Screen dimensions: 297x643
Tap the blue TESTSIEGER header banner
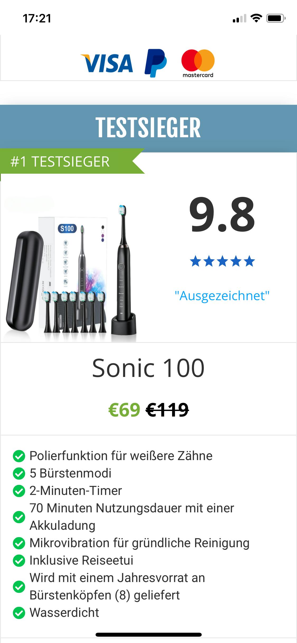[x=148, y=128]
